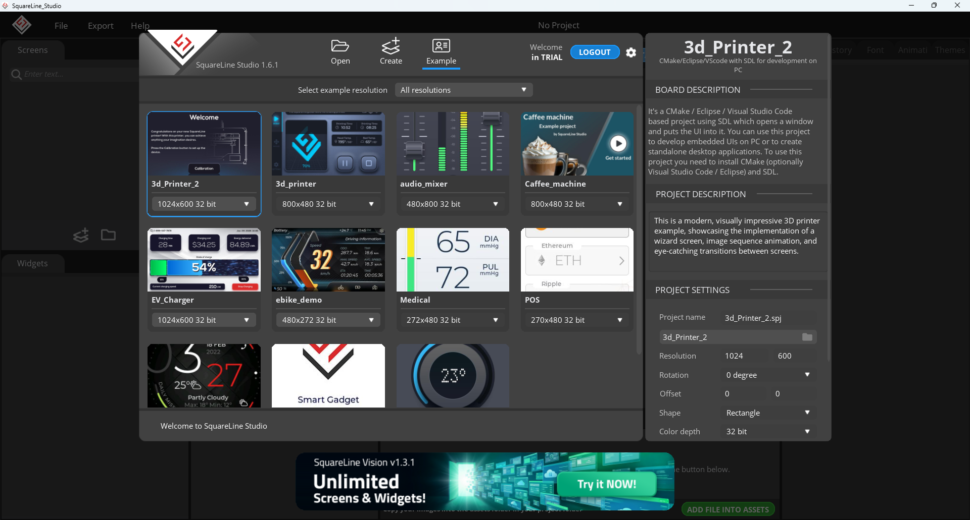Click the SquareLine Vision Unlimited banner

coord(485,481)
